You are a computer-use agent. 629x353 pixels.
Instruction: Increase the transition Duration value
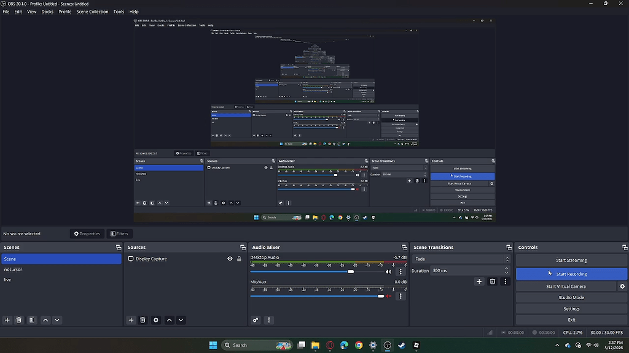(x=507, y=268)
